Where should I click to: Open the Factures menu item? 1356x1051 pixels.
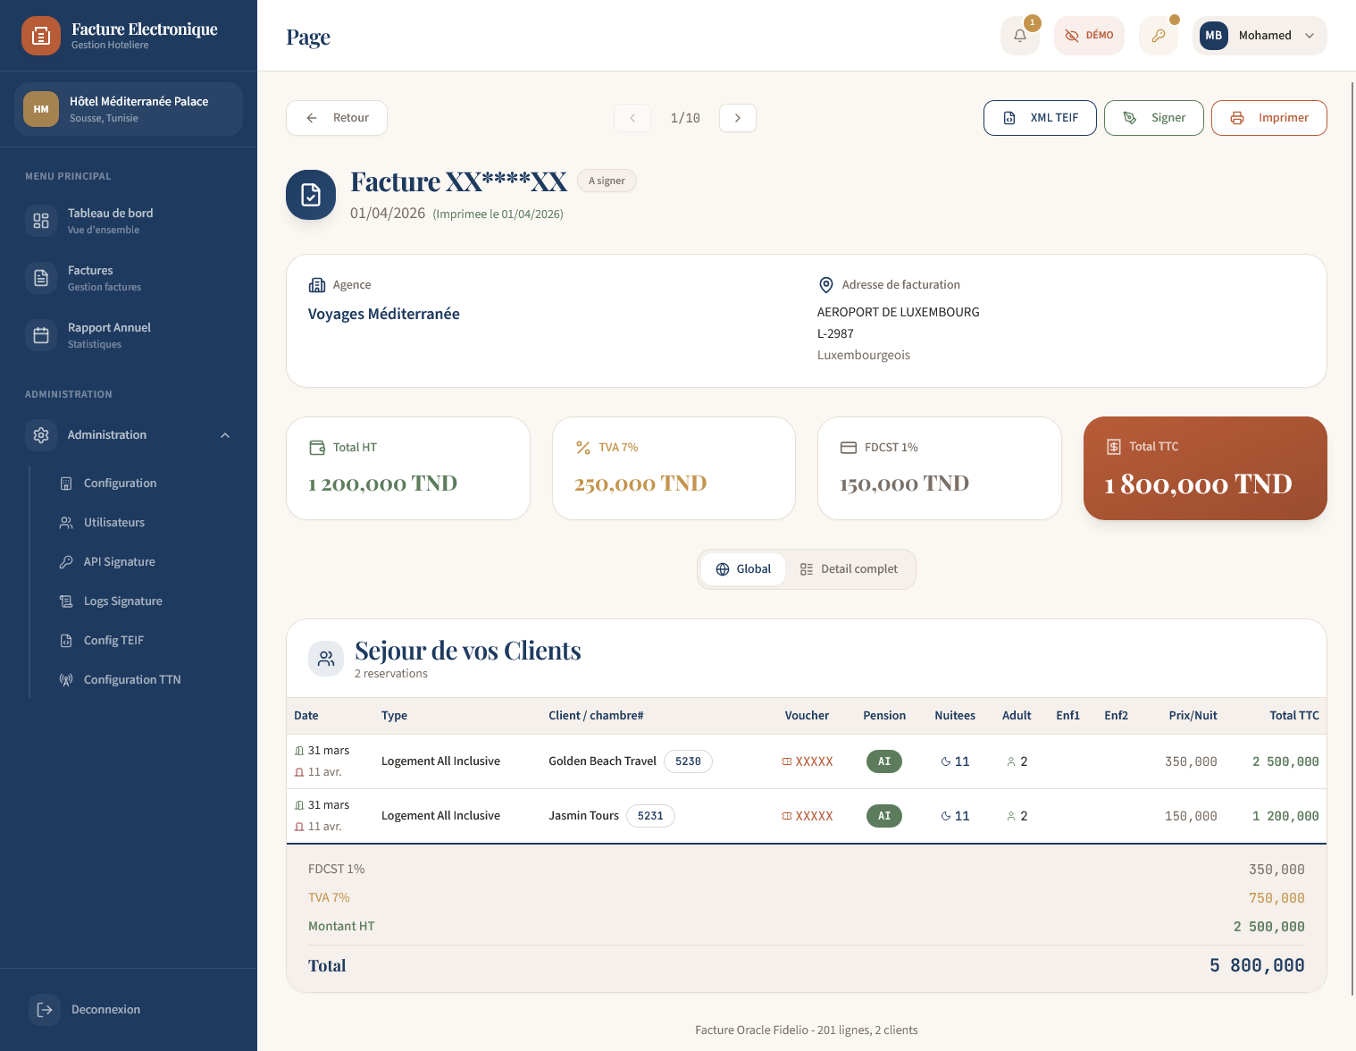(x=104, y=278)
